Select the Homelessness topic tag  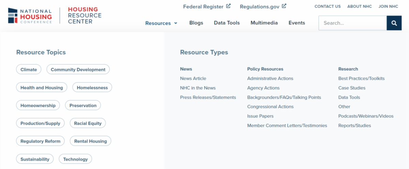(x=92, y=88)
